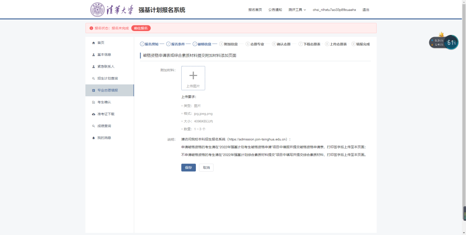Click the 上传图片 upload box

tap(193, 78)
